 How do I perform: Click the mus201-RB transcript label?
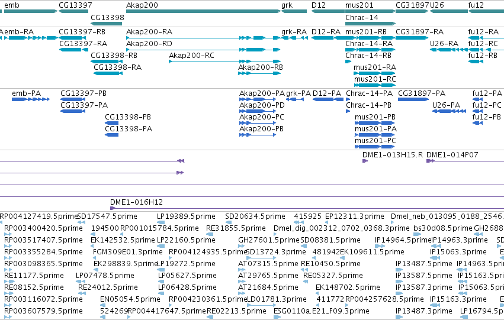[x=366, y=32]
